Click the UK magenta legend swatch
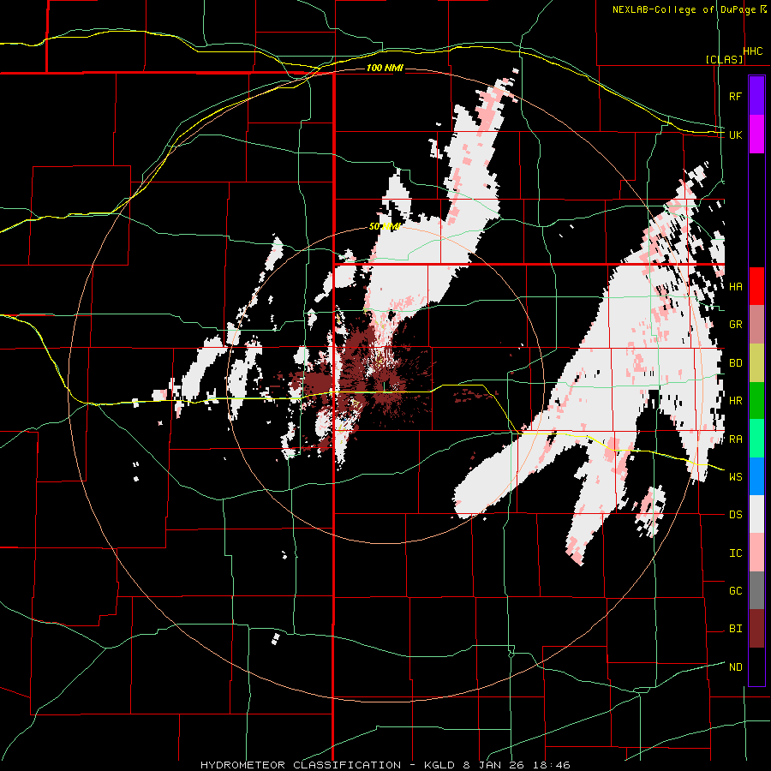 756,134
